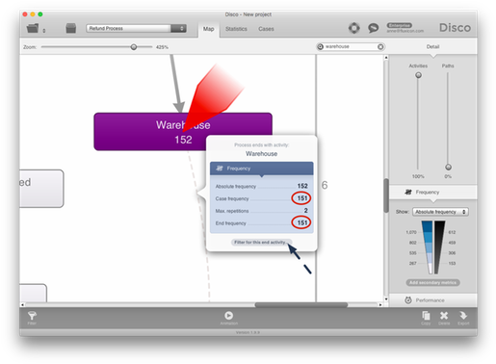Click the Max. repetitions value 2
The width and height of the screenshot is (496, 364).
306,211
